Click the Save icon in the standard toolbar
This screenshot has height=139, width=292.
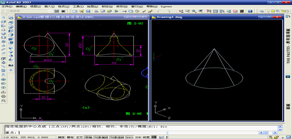[88, 11]
